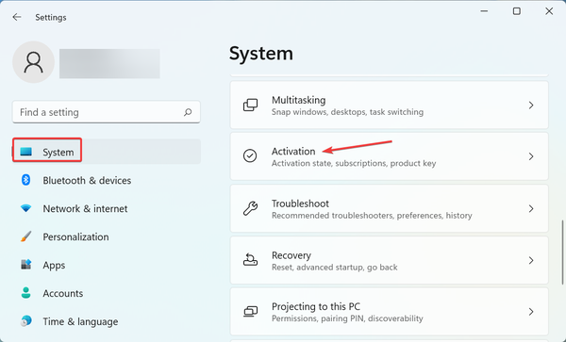This screenshot has width=566, height=342.
Task: Open the Apps section
Action: (54, 266)
